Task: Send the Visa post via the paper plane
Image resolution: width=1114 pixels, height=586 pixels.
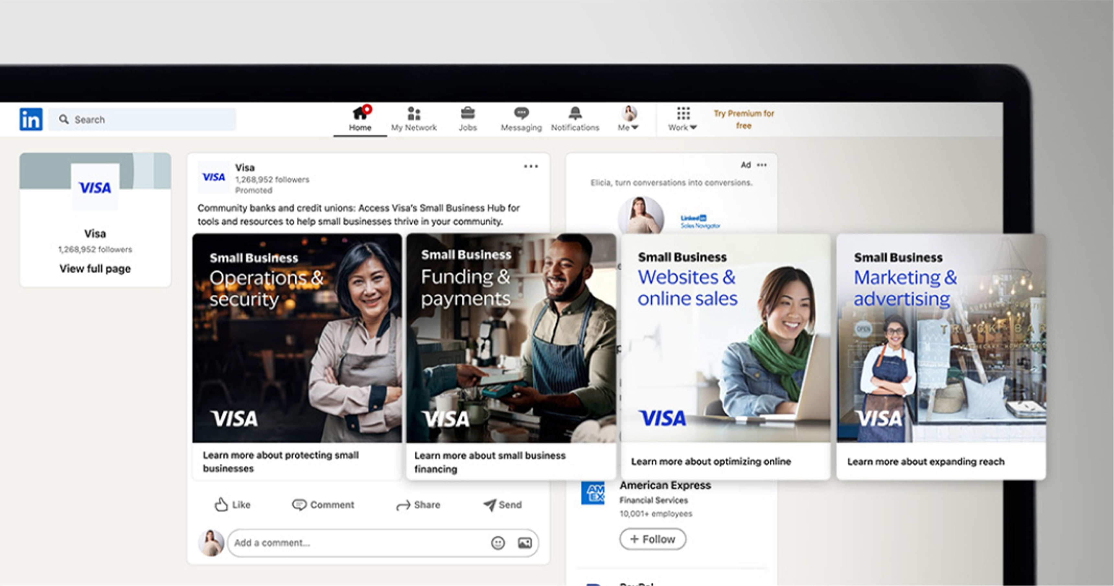Action: tap(502, 505)
